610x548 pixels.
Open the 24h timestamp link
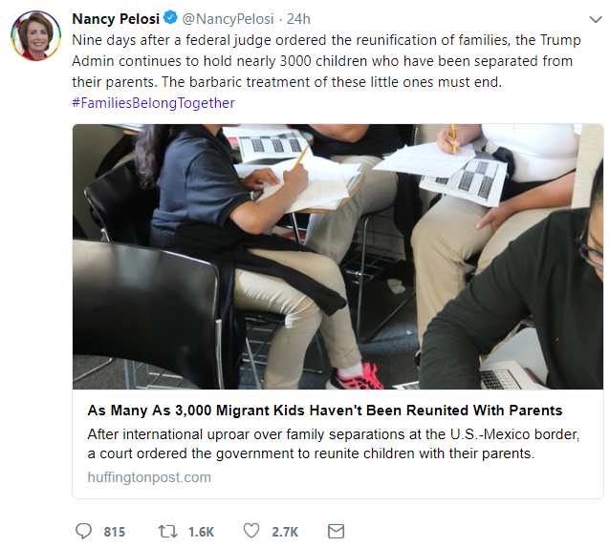(299, 19)
